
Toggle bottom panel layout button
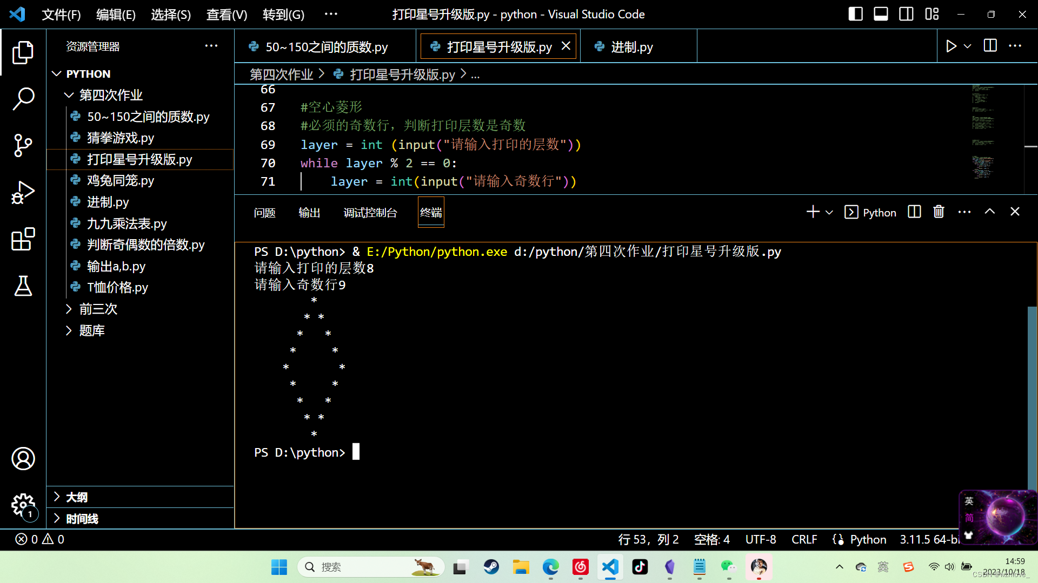coord(881,14)
